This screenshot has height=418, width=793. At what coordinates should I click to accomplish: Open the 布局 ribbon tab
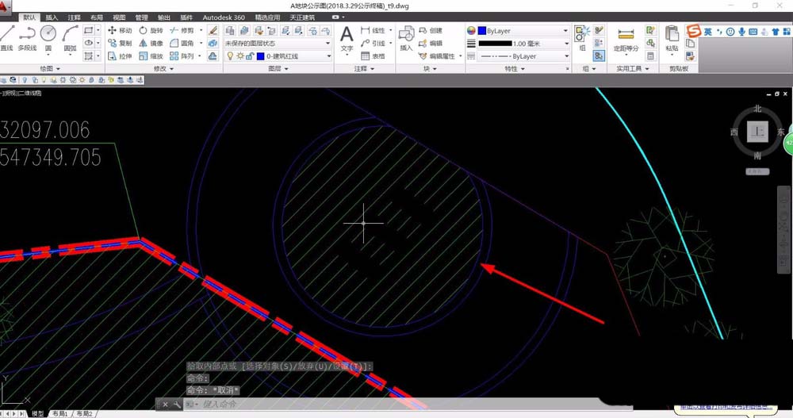pyautogui.click(x=96, y=17)
